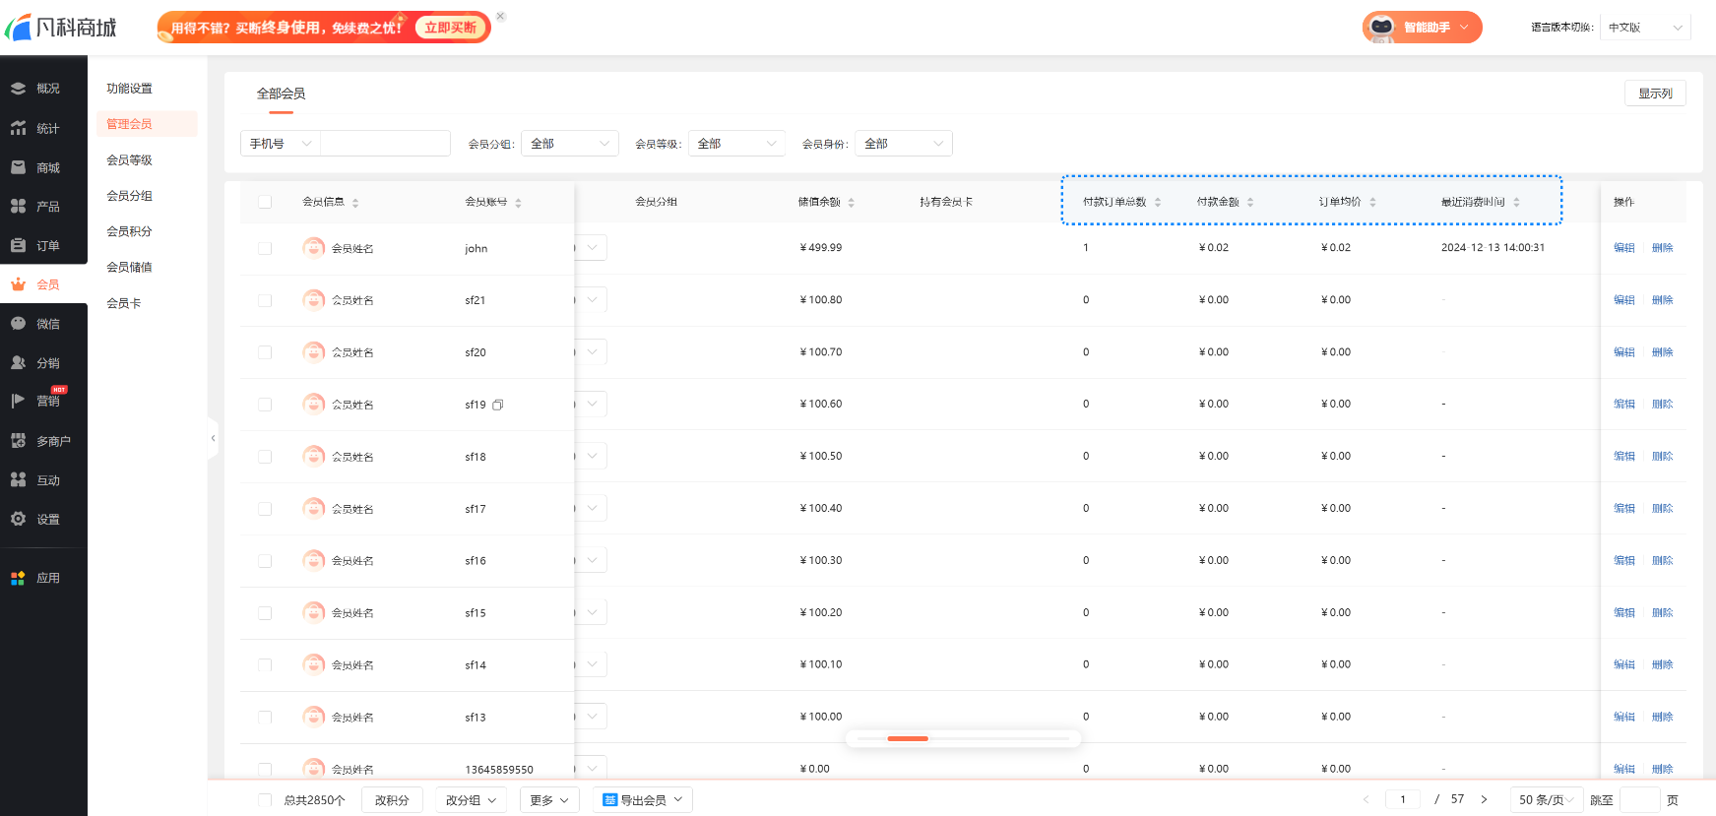Check the sf21 row checkbox

pos(265,300)
